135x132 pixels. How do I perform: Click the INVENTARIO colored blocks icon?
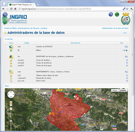click(11, 56)
